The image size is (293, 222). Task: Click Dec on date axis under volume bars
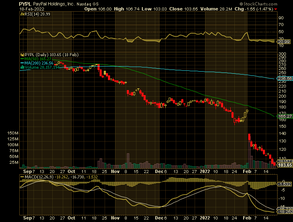click(159, 171)
